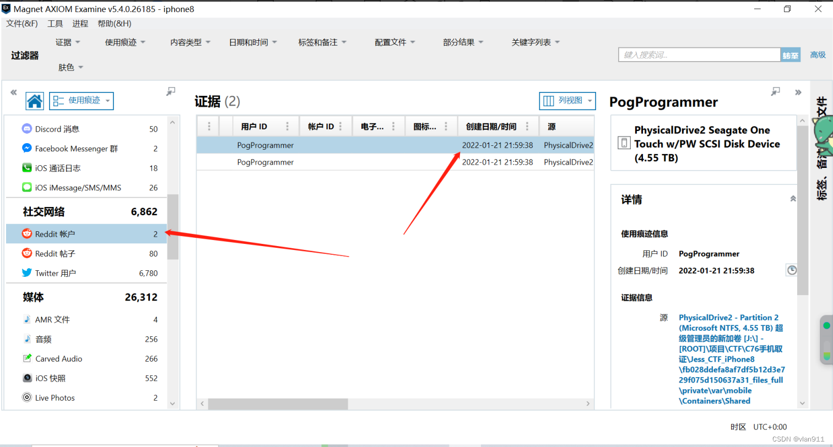Open the 日期和时间 filter dropdown
Screen dimensions: 833x447
[253, 42]
